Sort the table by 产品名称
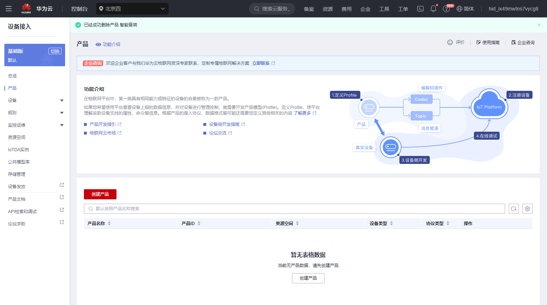 pyautogui.click(x=109, y=224)
